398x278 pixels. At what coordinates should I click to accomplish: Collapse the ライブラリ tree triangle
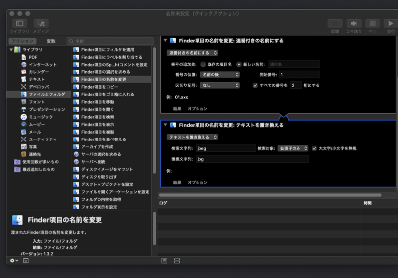pyautogui.click(x=11, y=49)
